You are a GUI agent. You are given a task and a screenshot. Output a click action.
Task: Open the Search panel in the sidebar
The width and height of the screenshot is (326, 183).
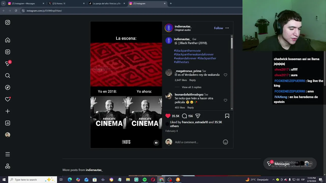point(8,75)
